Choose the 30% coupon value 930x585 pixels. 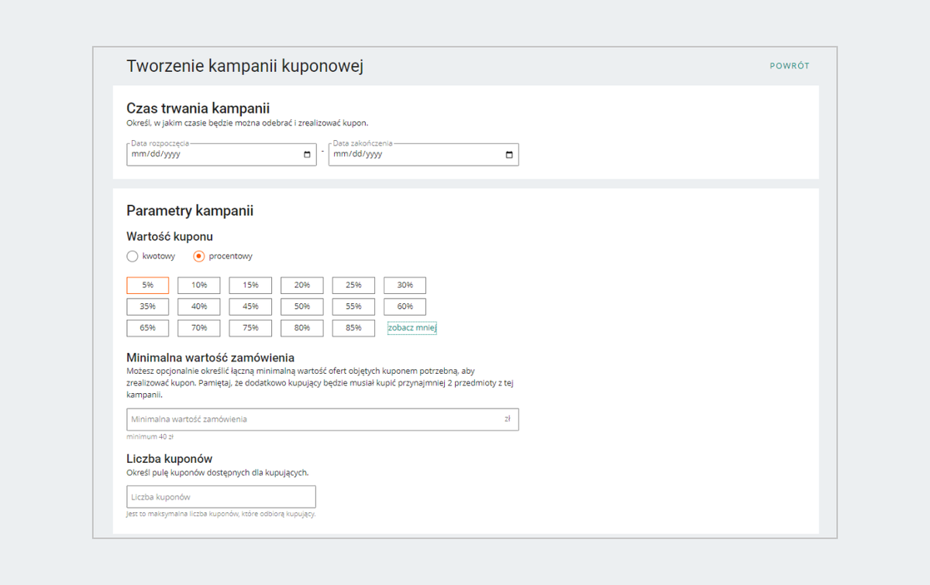tap(405, 286)
